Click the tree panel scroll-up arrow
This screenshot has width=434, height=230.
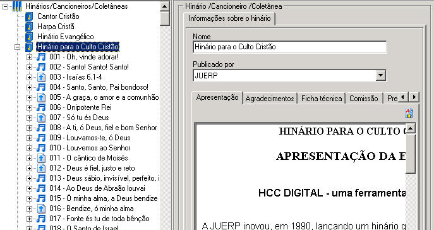[x=165, y=7]
